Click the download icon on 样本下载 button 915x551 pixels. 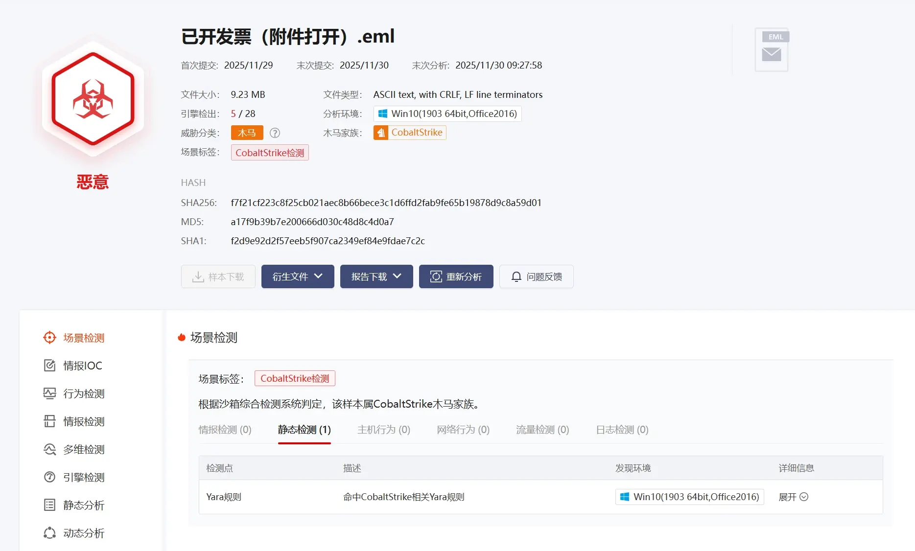[x=198, y=277]
